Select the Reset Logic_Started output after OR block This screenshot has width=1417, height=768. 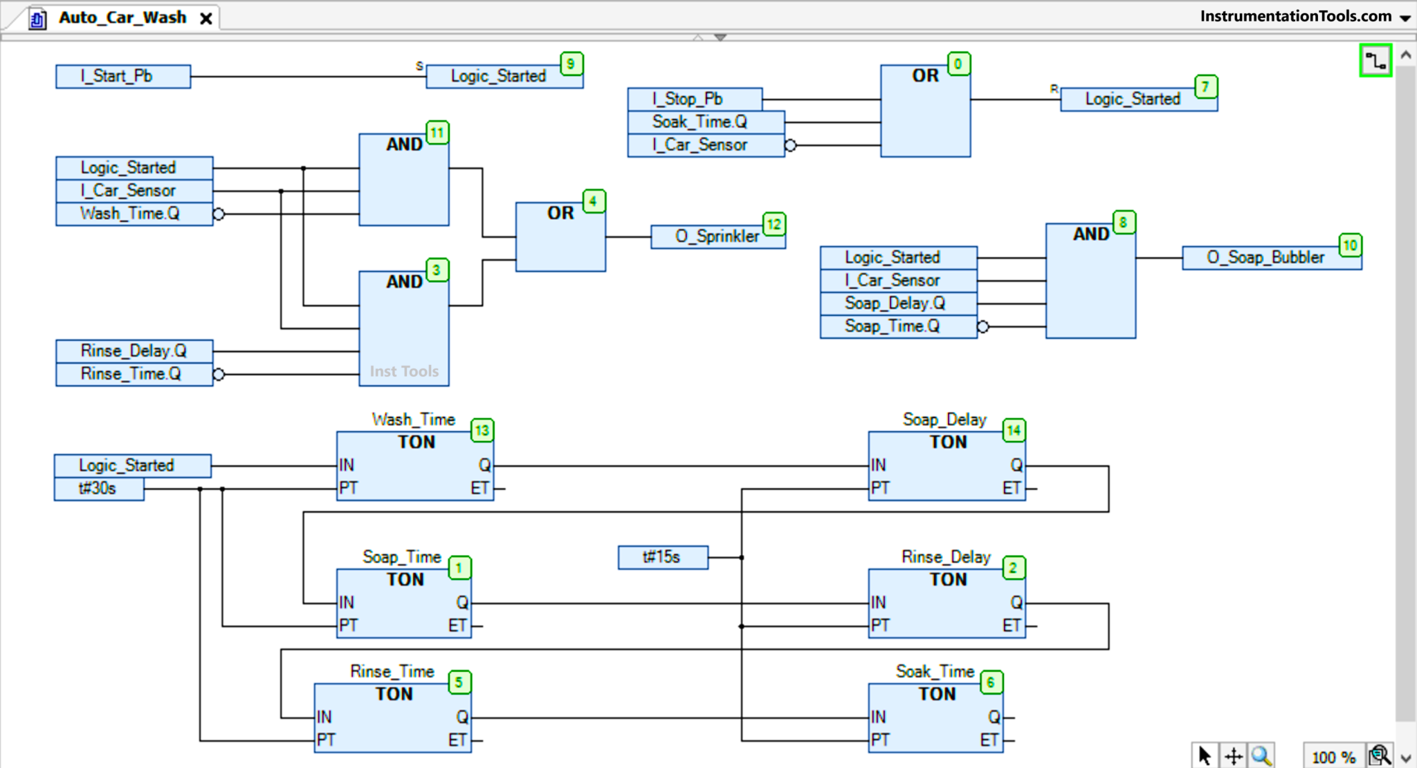(x=1139, y=99)
